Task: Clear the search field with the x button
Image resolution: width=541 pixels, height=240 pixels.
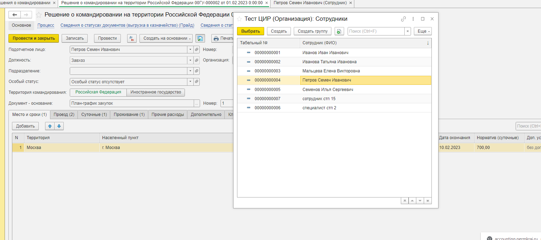Action: click(x=408, y=31)
